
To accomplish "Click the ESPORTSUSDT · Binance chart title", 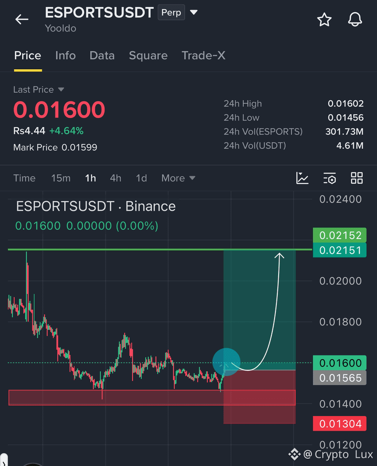I will [96, 206].
